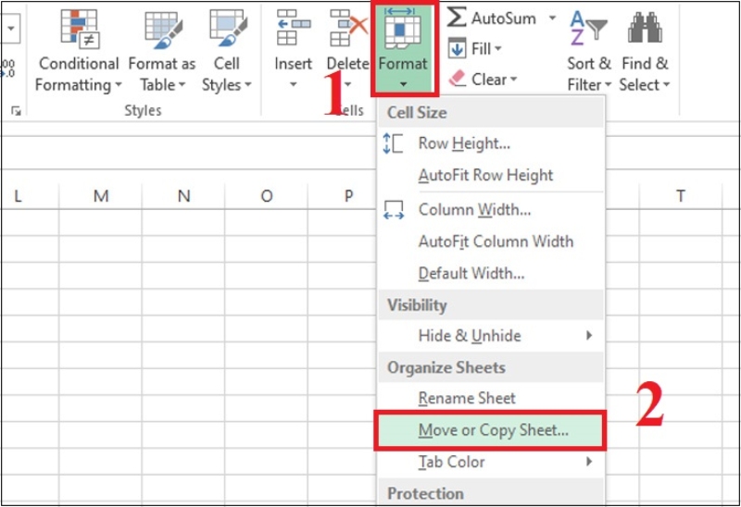
Task: Expand the Find & Select dropdown arrow
Action: point(666,85)
